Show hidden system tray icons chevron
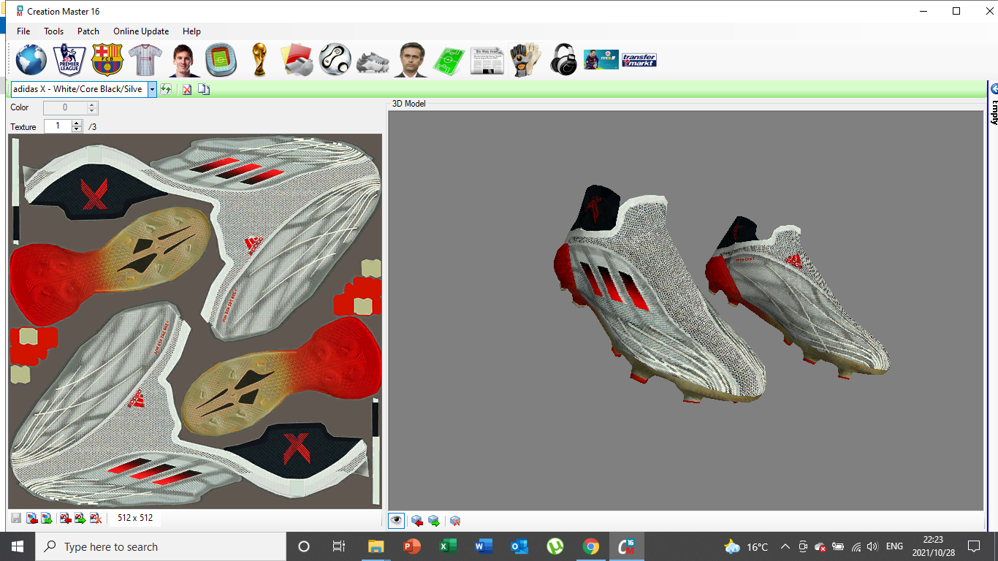Image resolution: width=998 pixels, height=561 pixels. pos(785,546)
